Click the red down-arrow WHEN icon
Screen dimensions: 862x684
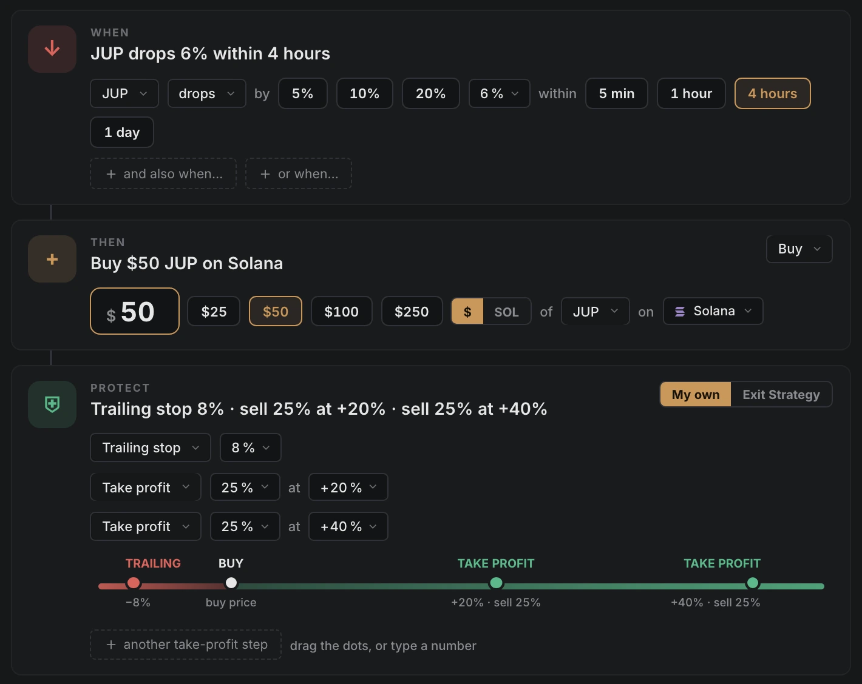(52, 49)
